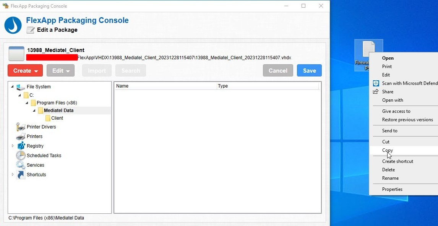The height and width of the screenshot is (226, 438).
Task: Select the Client folder label in tree
Action: pos(57,118)
